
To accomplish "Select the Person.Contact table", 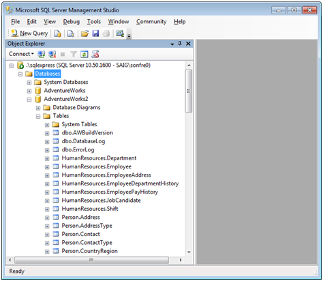I will [x=80, y=234].
